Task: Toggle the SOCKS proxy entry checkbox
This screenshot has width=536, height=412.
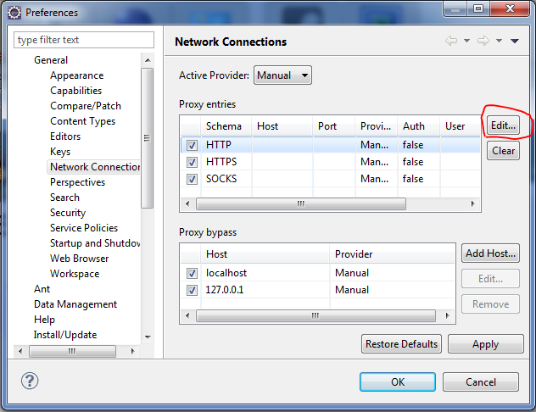Action: [192, 179]
